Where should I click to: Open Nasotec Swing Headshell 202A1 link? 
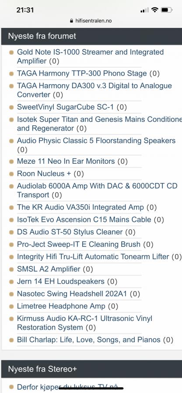tap(72, 294)
